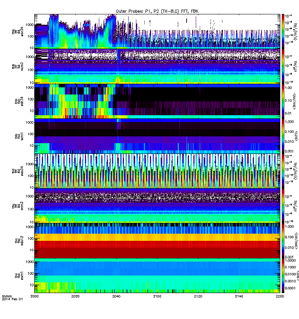Select the '2000' time axis label
Screen dimensions: 299x319
(x=34, y=296)
